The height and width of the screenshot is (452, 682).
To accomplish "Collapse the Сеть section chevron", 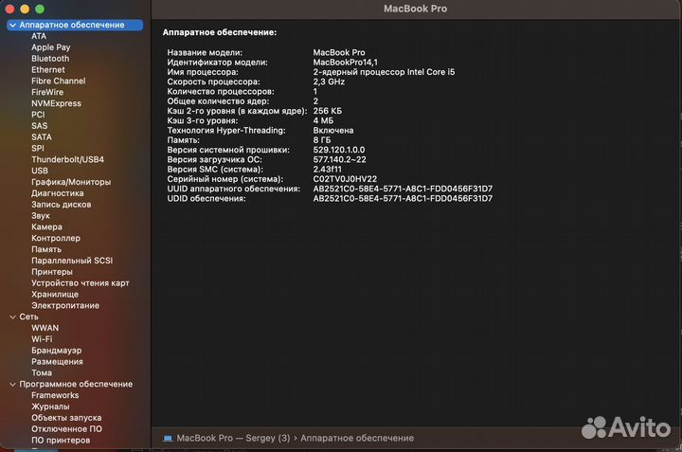I will coord(12,317).
